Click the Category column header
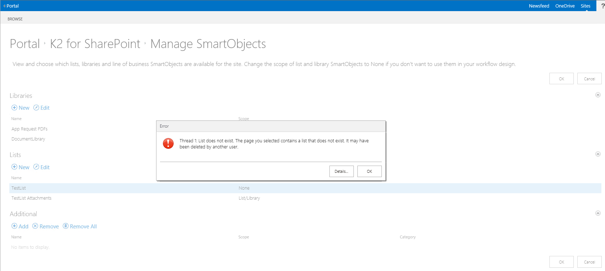This screenshot has width=605, height=271. point(408,237)
